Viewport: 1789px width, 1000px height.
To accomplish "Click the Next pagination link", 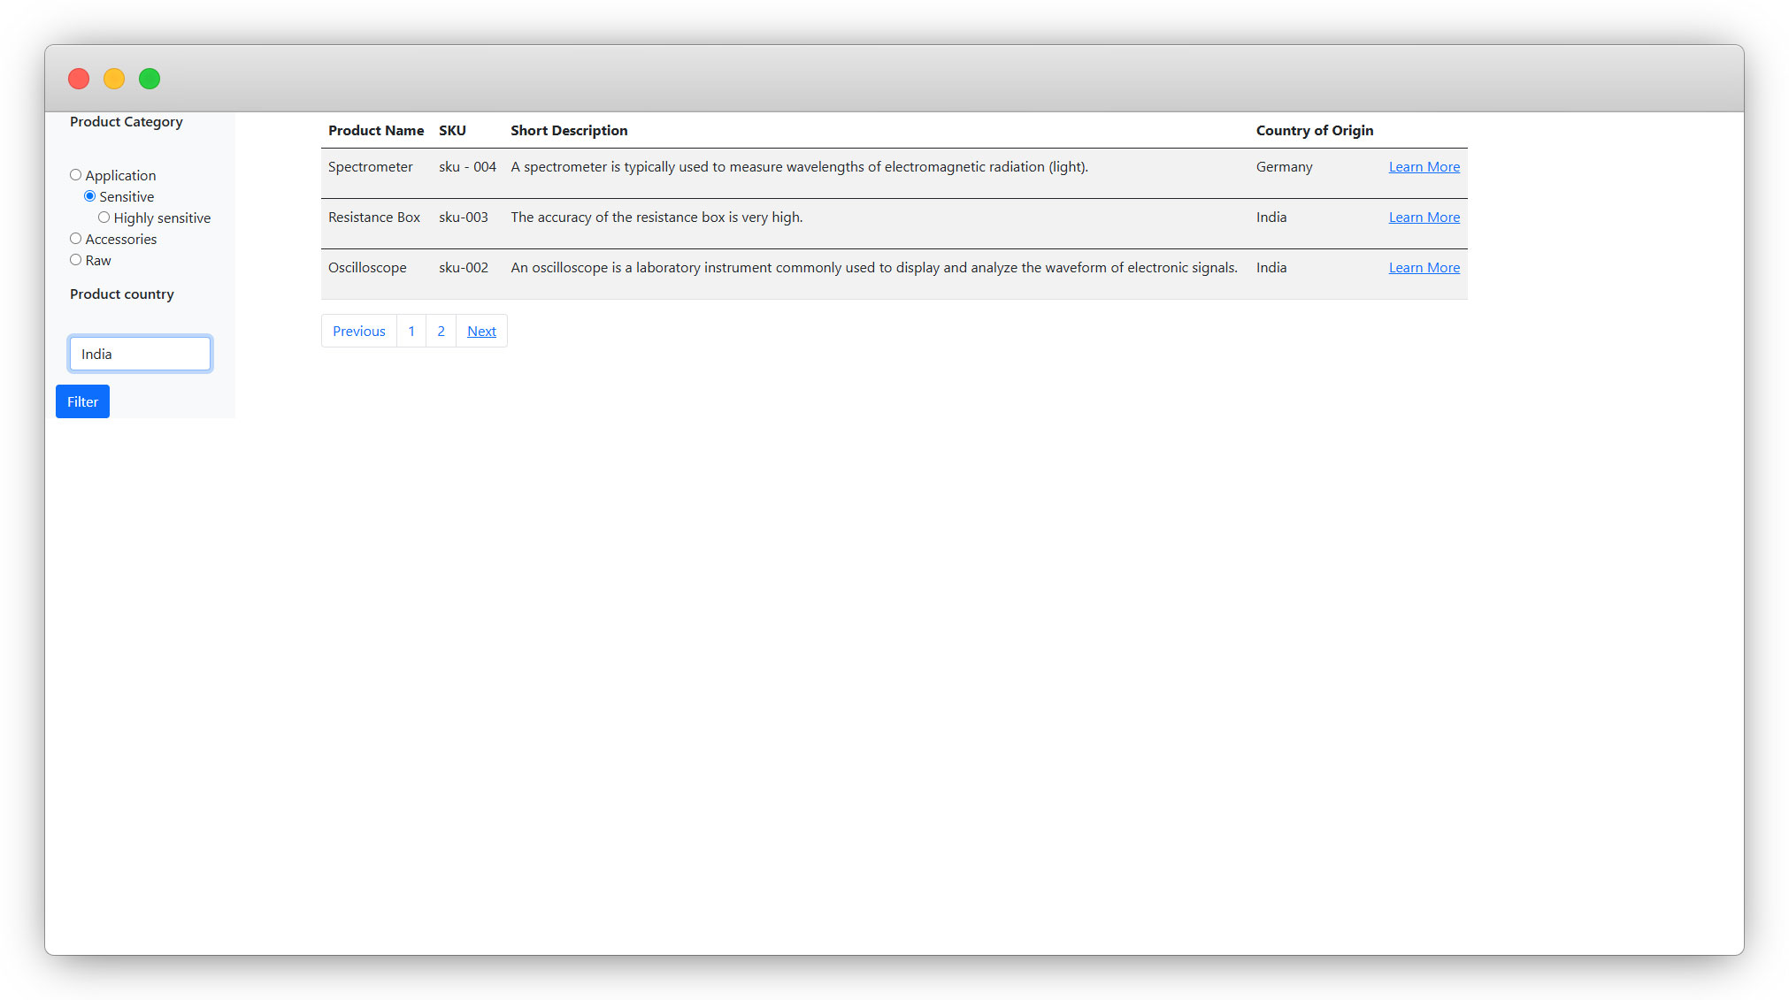I will pos(481,332).
